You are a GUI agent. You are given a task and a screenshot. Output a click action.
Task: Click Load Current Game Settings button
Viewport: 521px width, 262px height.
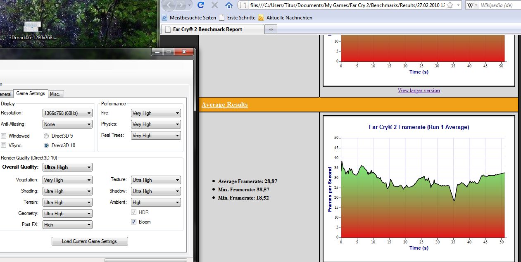click(90, 241)
